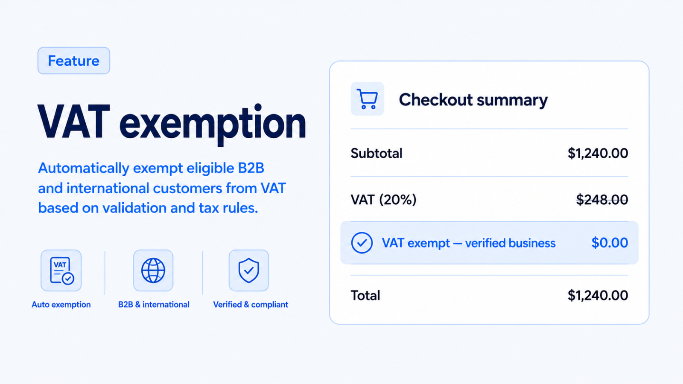683x384 pixels.
Task: Click the $0.00 exempt amount
Action: (x=610, y=243)
